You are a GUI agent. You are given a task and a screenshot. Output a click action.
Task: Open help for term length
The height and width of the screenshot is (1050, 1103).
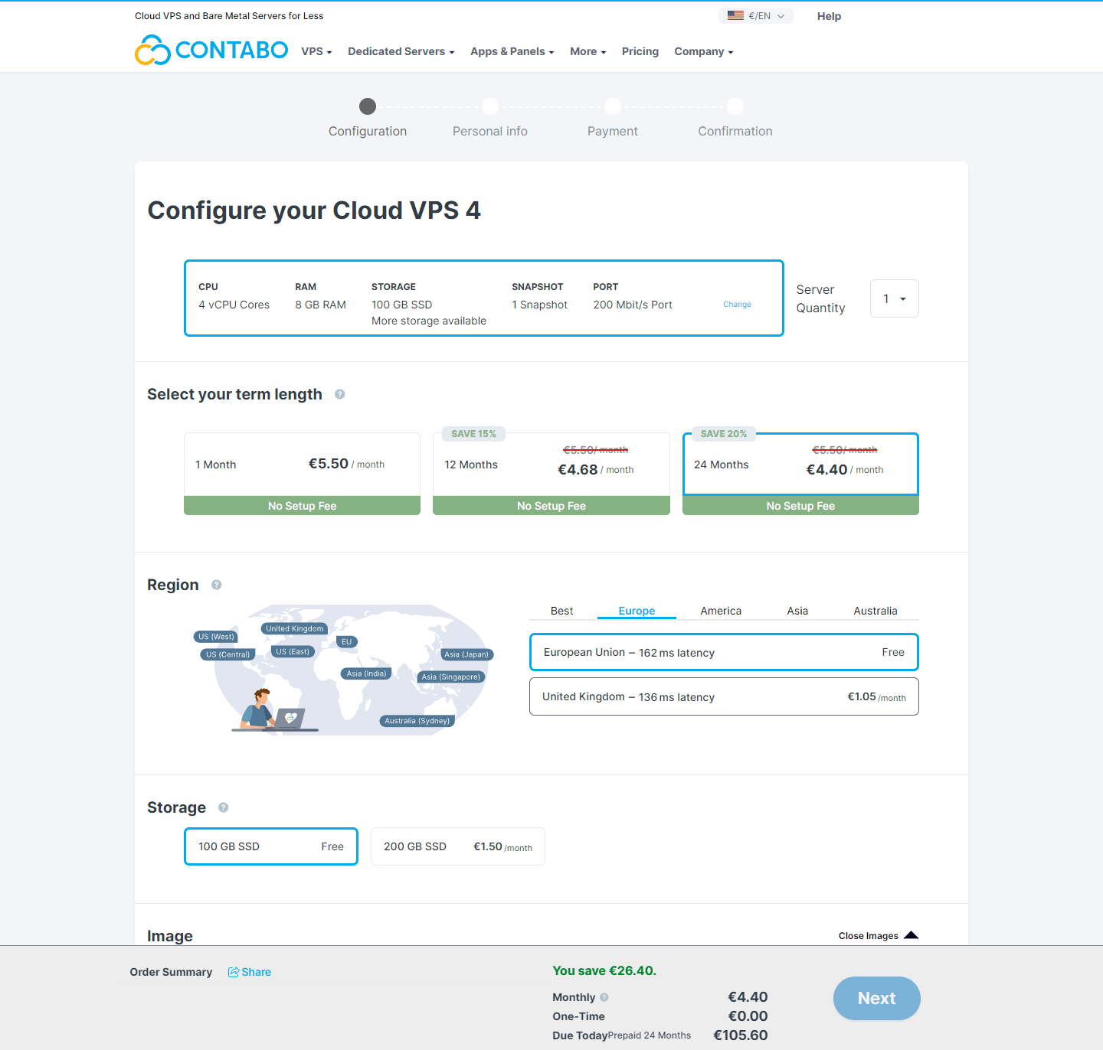340,394
